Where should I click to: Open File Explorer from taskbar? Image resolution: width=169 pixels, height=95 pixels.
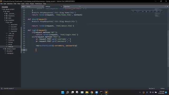pyautogui.click(x=87, y=92)
